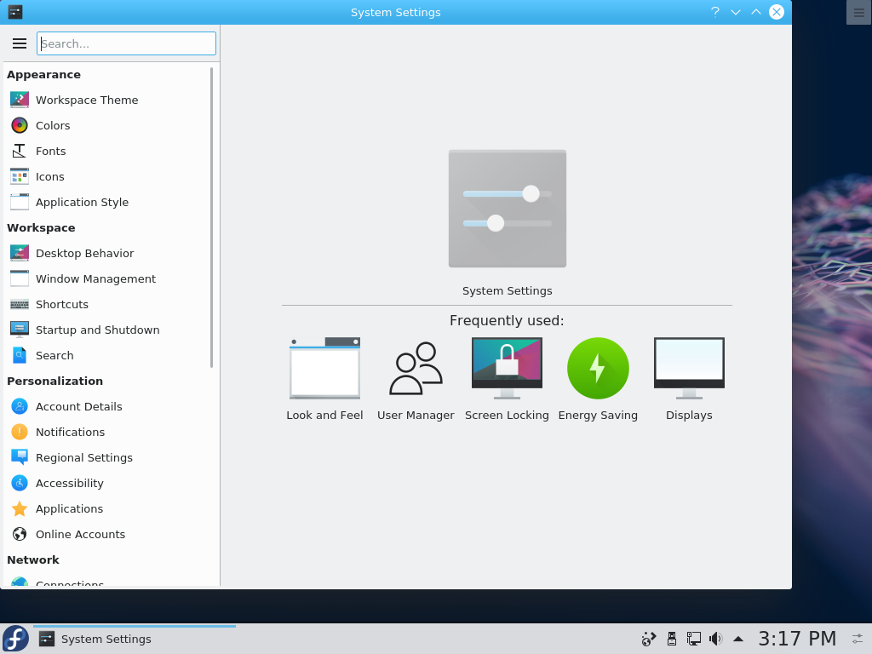Expand hidden system tray icons arrow
The image size is (872, 654).
point(738,639)
